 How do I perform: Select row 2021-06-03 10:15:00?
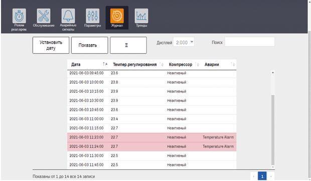point(151,91)
